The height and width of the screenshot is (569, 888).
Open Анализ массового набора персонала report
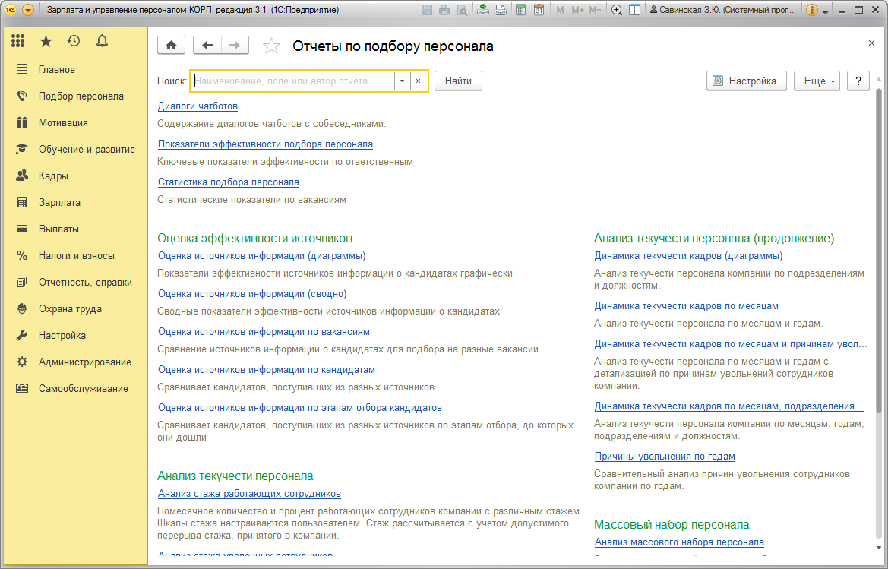(x=679, y=542)
